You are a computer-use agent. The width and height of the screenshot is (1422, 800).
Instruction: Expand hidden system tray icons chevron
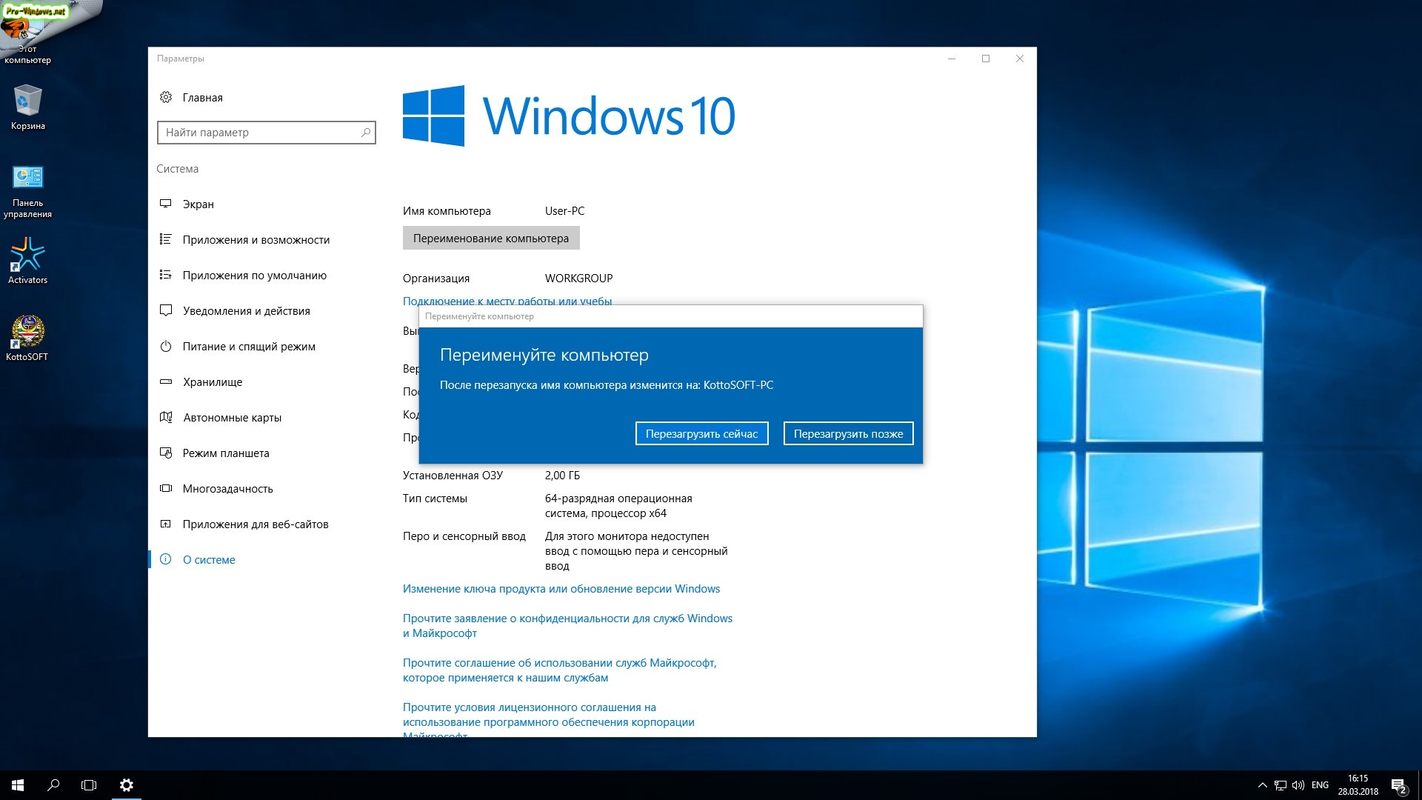click(1262, 785)
